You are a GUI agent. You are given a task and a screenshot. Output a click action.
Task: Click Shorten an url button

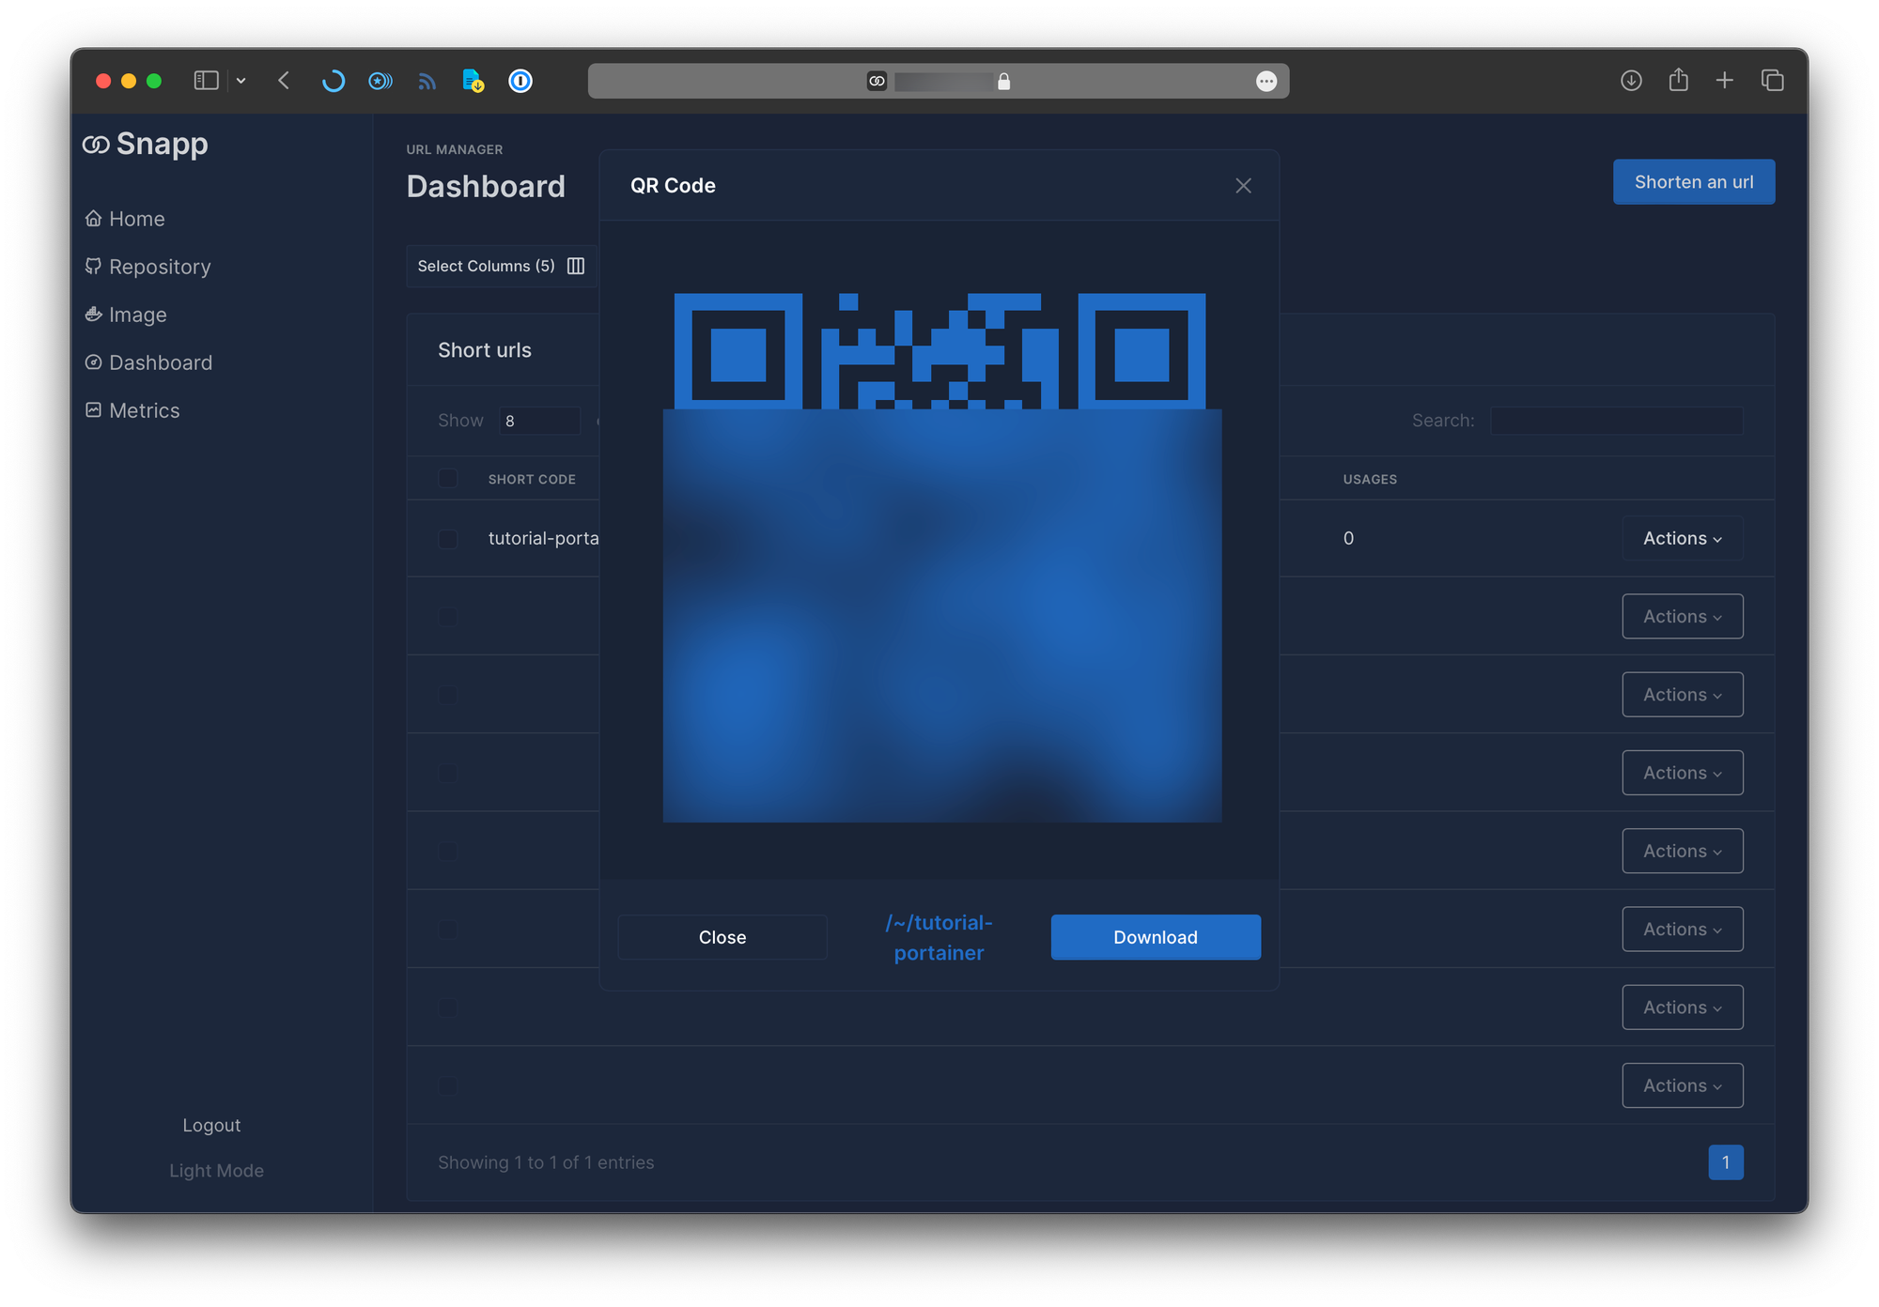click(x=1694, y=181)
